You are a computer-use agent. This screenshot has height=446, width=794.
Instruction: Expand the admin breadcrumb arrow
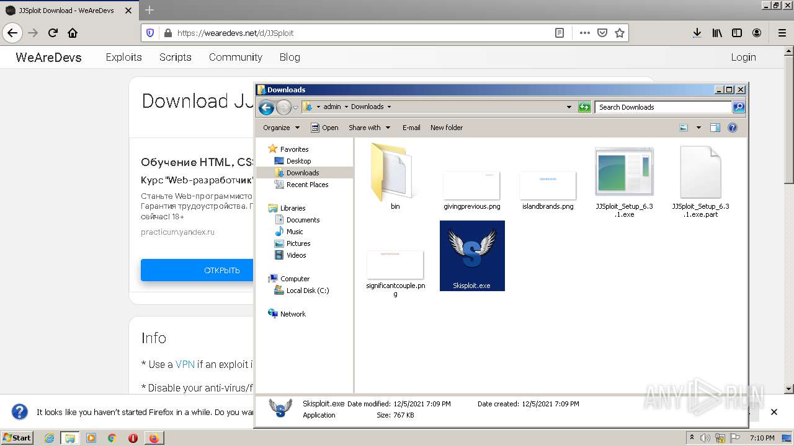[346, 107]
